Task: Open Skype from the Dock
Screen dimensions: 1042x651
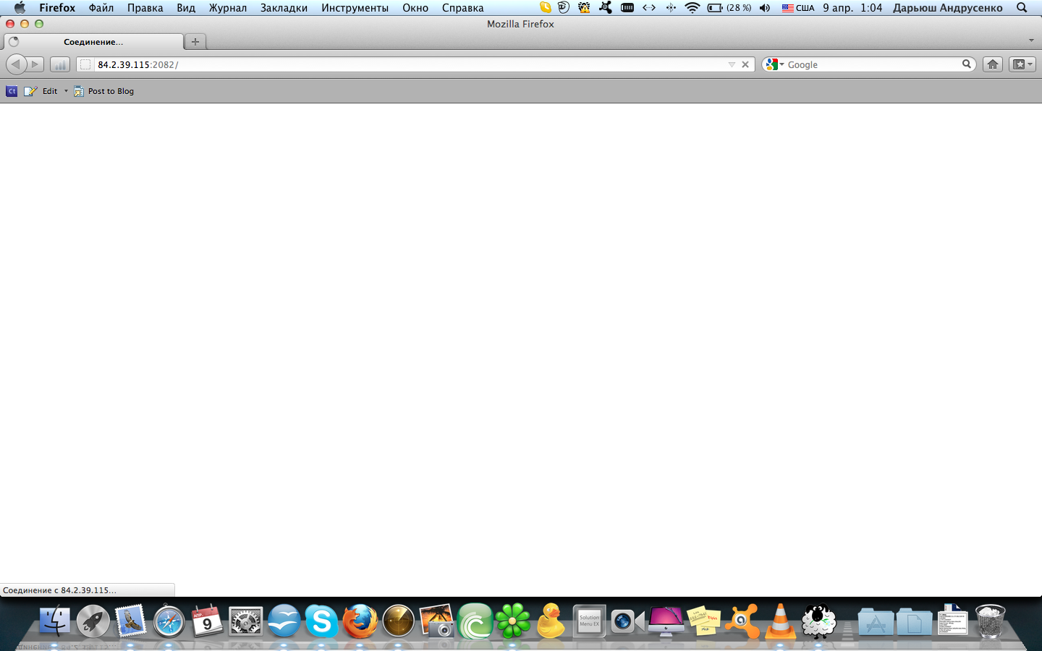Action: click(x=321, y=621)
